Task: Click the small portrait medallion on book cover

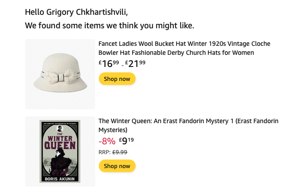Action: tap(60, 128)
